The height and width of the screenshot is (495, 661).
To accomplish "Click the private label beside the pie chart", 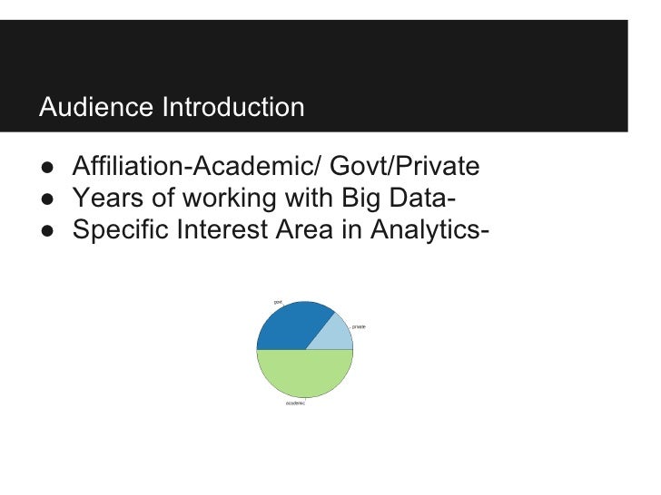I will coord(359,326).
